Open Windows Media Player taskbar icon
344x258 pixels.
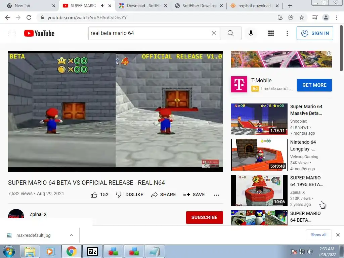(x=50, y=251)
